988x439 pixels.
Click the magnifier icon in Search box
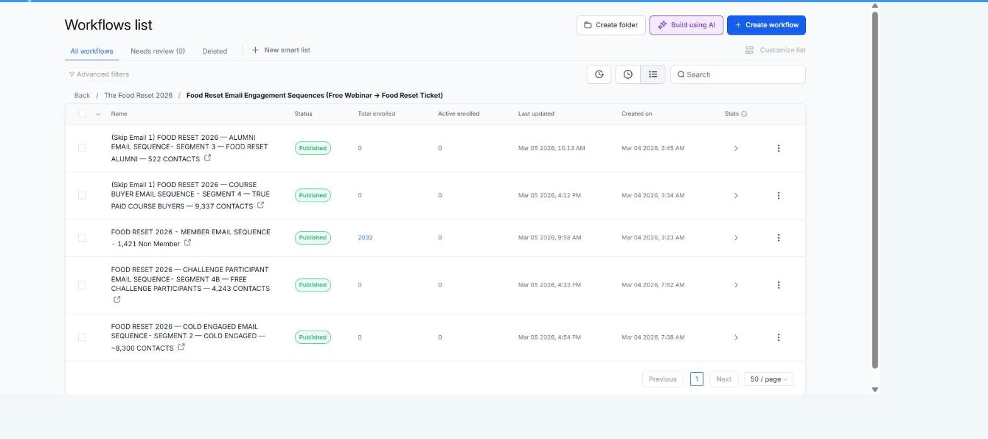681,74
